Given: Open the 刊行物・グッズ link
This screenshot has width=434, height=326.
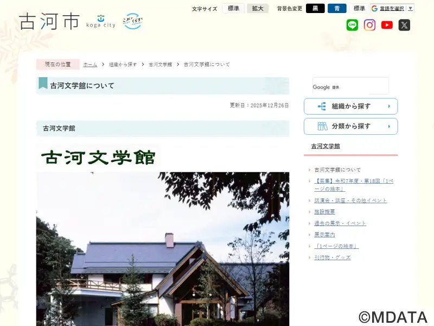Looking at the screenshot, I should (x=332, y=258).
